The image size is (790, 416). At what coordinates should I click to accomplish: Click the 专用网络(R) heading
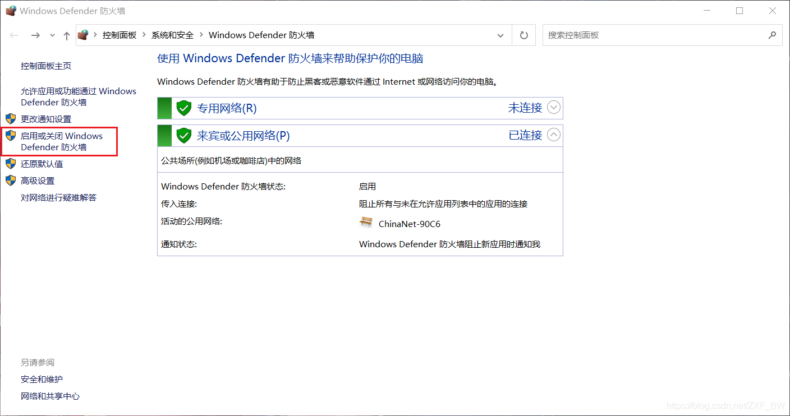point(227,108)
